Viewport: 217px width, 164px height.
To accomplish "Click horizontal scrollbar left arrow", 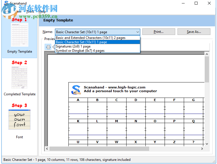I will (x=47, y=149).
